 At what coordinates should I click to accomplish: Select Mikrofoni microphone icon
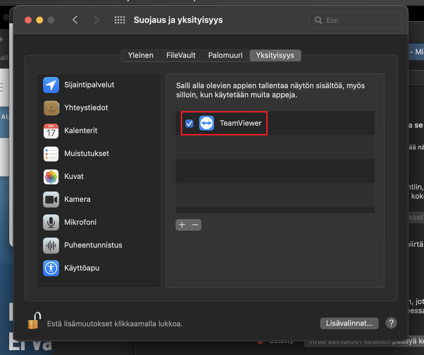tap(51, 222)
